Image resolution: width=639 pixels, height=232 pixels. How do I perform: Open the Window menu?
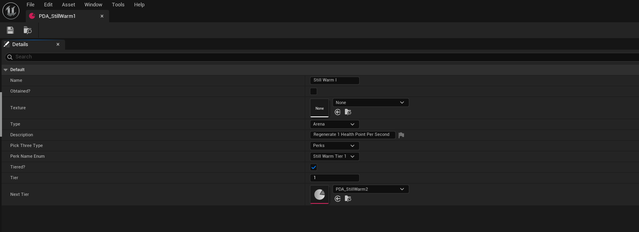click(x=93, y=5)
